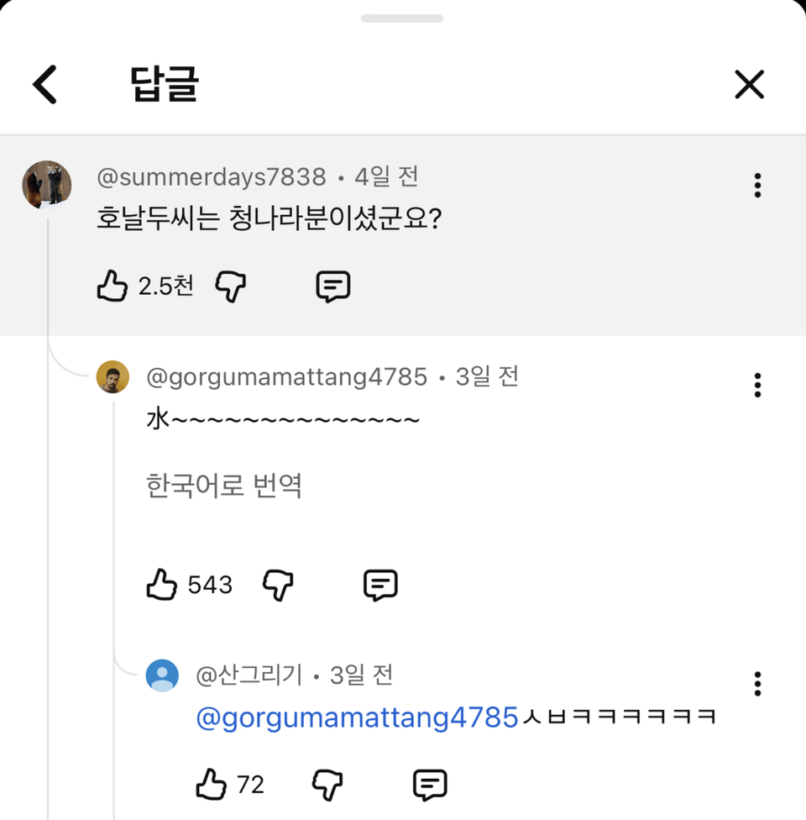This screenshot has width=806, height=820.
Task: Open @summerdays7838 profile picture
Action: click(47, 185)
